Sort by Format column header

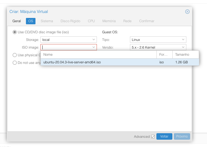point(164,55)
